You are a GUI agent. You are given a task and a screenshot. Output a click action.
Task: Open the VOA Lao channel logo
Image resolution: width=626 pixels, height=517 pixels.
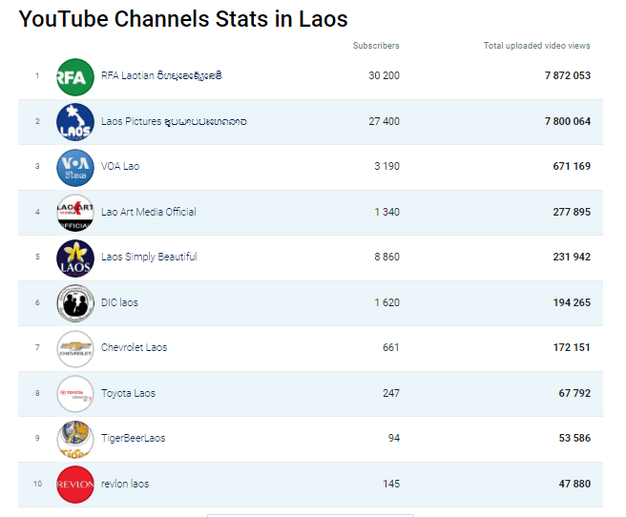pos(75,168)
